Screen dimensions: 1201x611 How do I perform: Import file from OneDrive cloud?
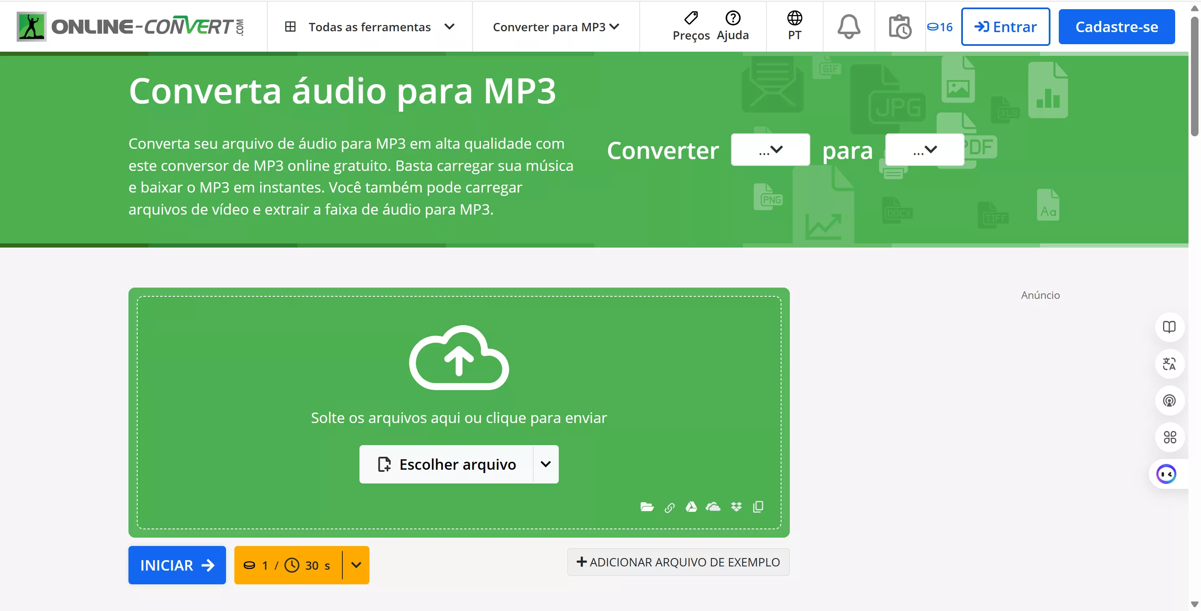[x=714, y=507]
